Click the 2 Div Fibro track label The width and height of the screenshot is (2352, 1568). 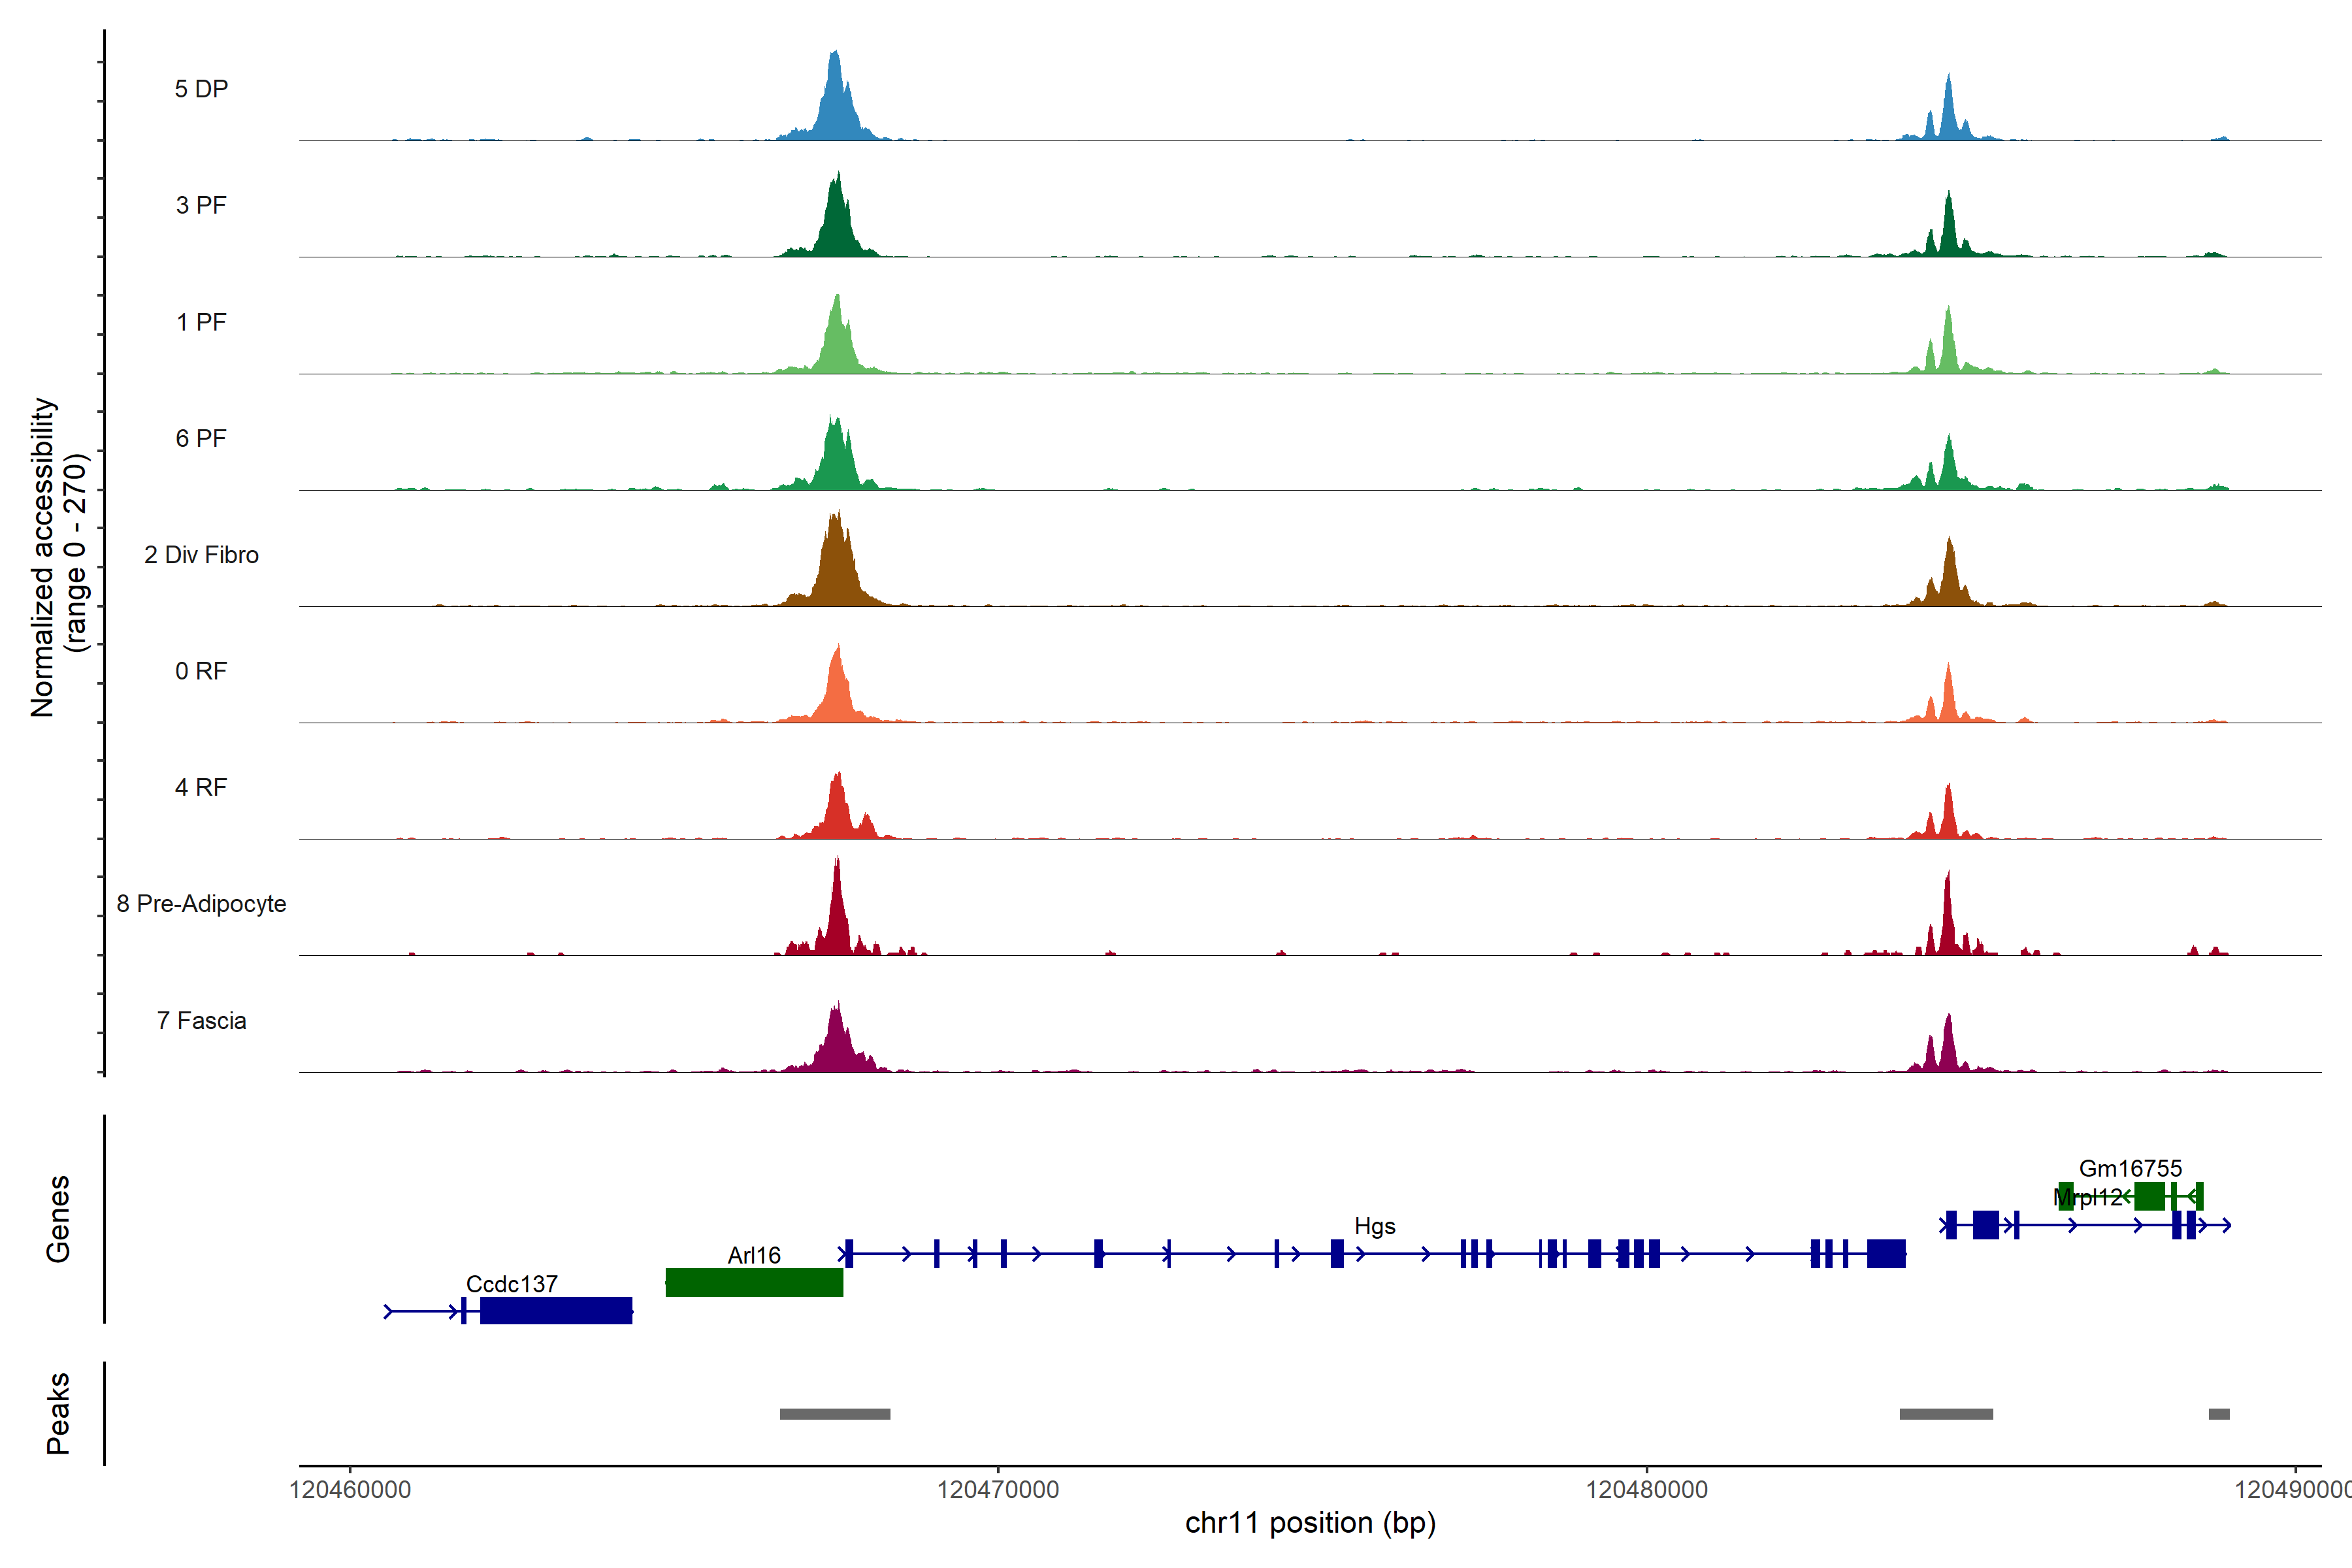click(201, 555)
